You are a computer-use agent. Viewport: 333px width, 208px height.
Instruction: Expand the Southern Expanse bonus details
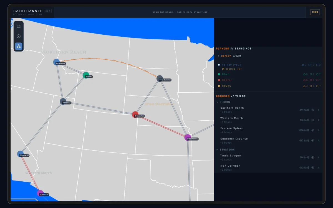[x=319, y=141]
